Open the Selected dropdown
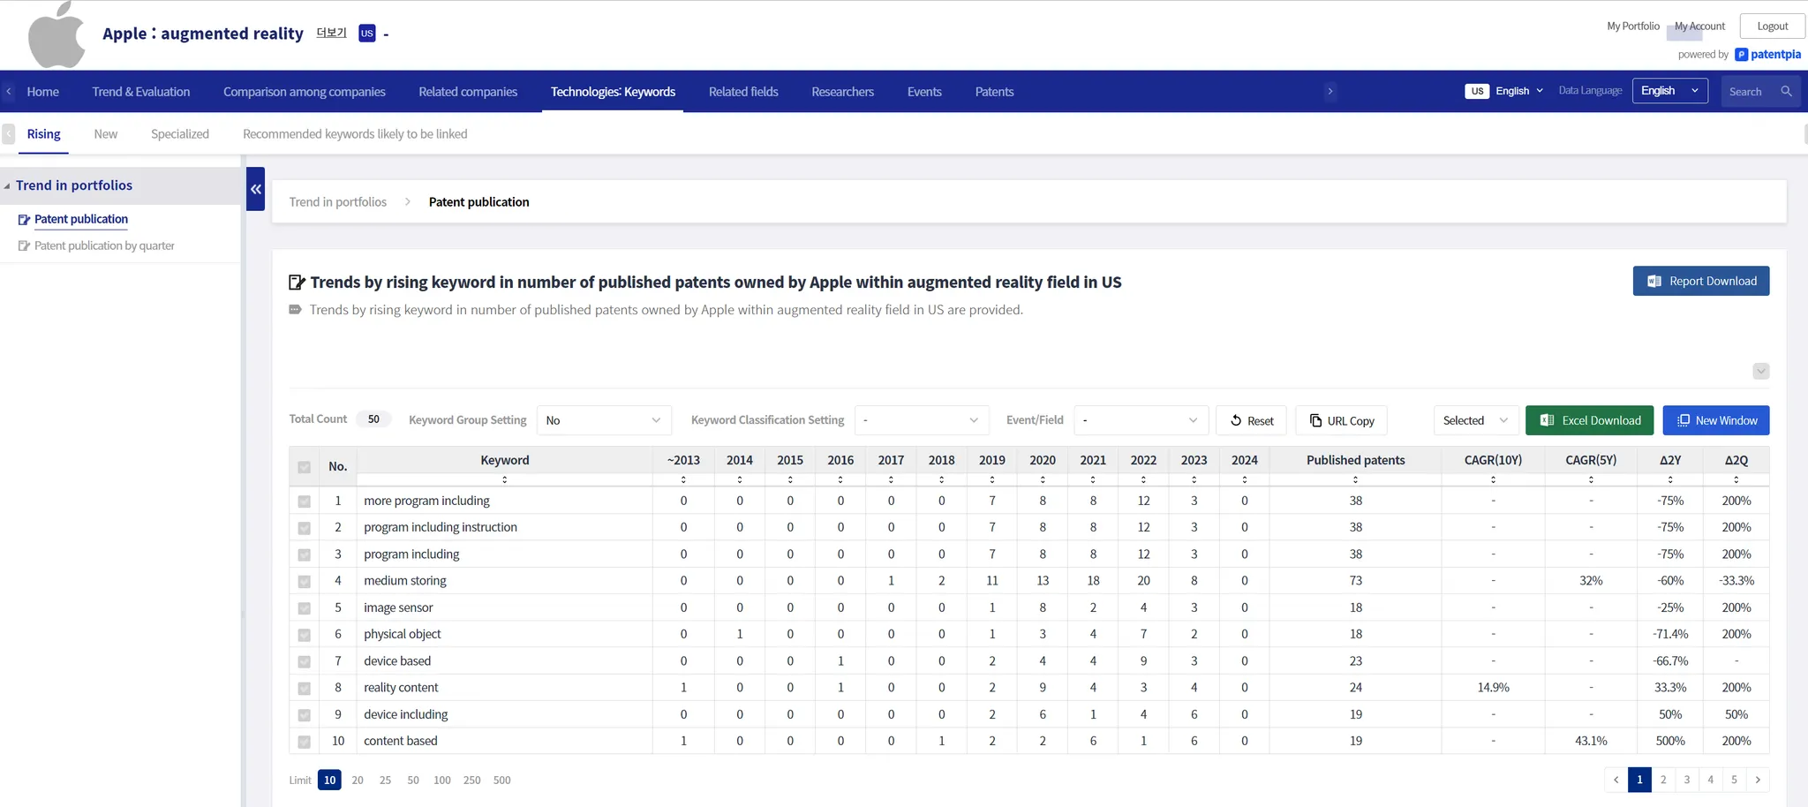The height and width of the screenshot is (807, 1808). click(x=1476, y=420)
